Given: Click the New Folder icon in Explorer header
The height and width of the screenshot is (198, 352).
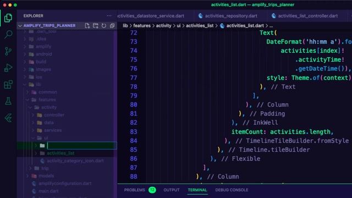Looking at the screenshot, I should (96, 26).
